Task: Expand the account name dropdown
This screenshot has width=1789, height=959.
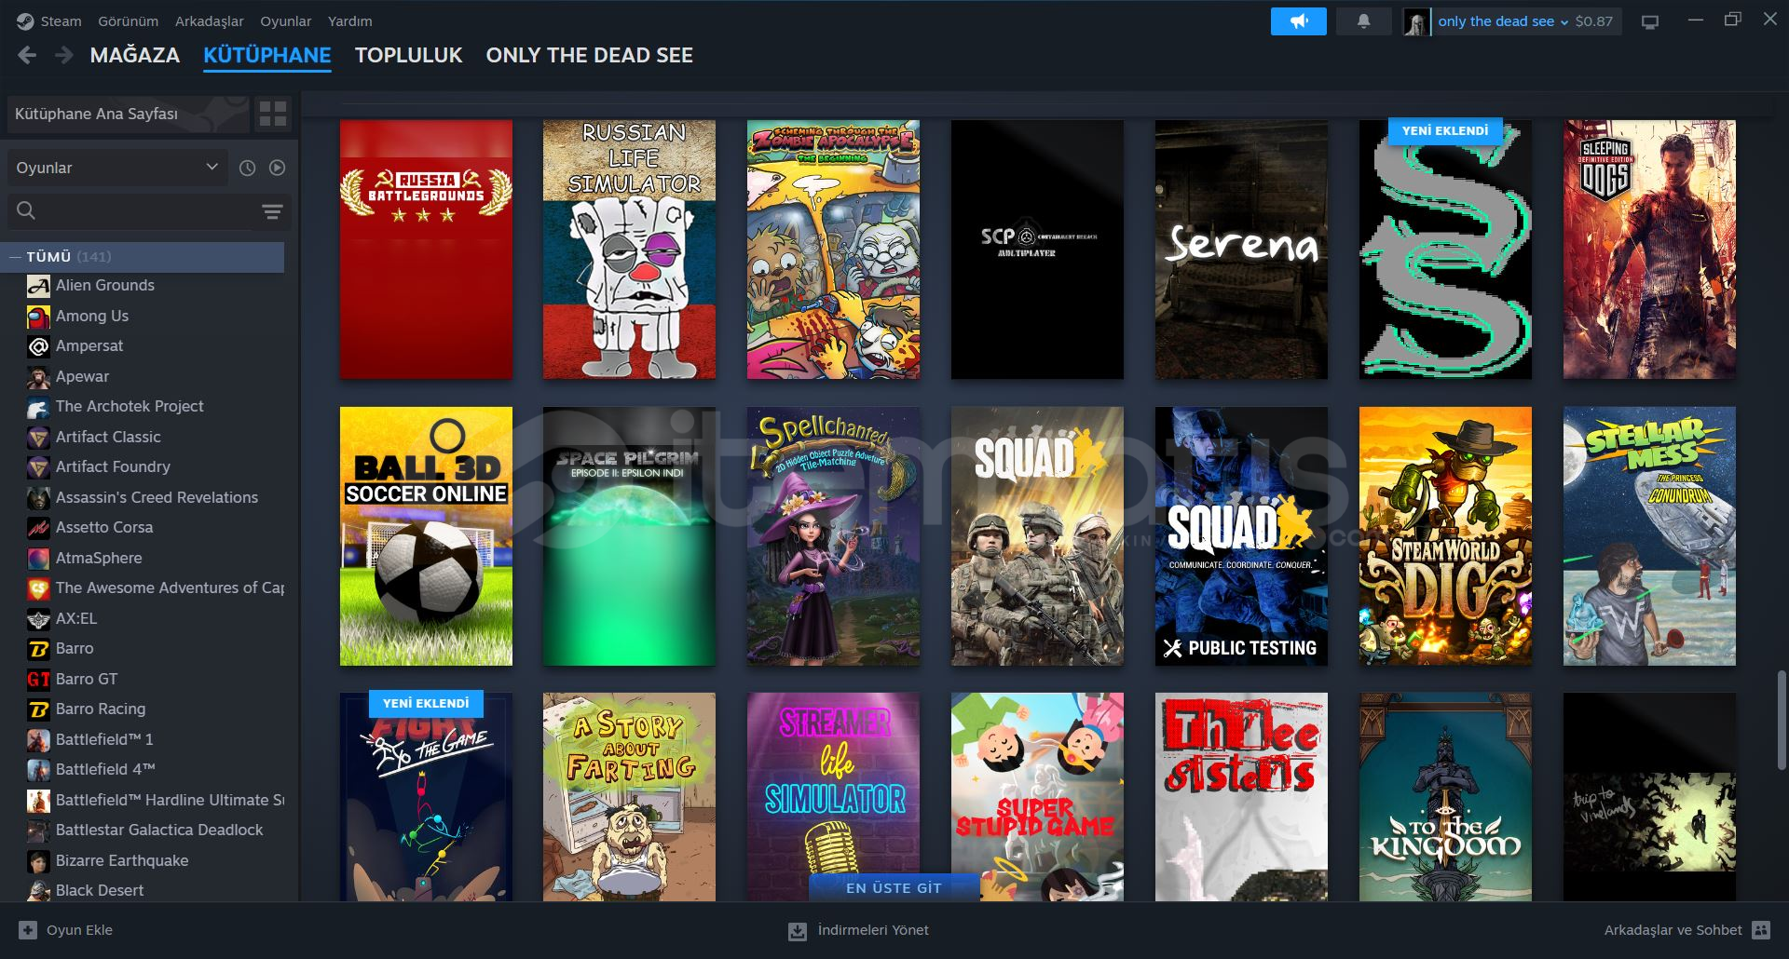Action: [x=1503, y=21]
